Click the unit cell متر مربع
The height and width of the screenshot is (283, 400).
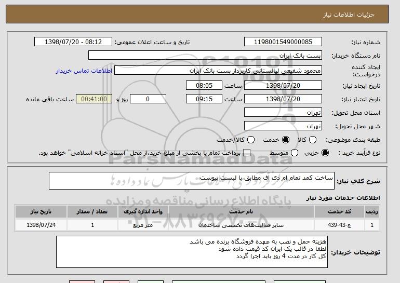click(143, 225)
